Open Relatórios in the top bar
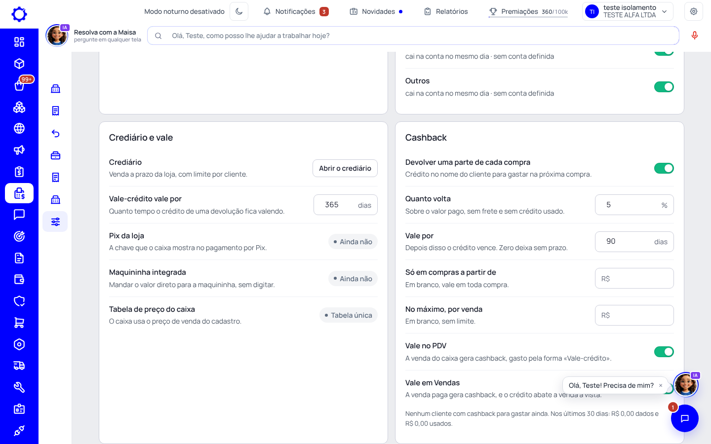The height and width of the screenshot is (444, 711). pyautogui.click(x=446, y=11)
